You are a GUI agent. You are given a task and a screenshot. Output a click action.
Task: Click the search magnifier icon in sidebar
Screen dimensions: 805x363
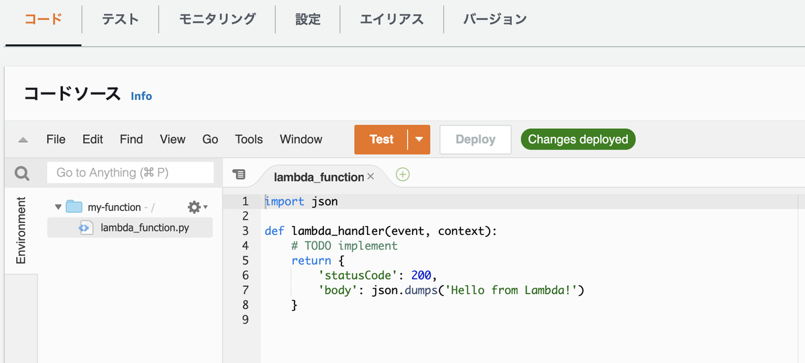click(x=22, y=174)
